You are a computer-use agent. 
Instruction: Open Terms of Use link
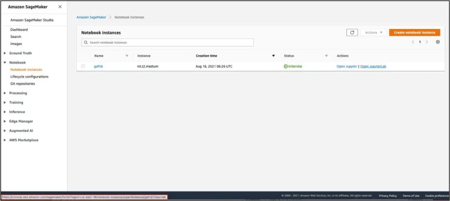(411, 196)
